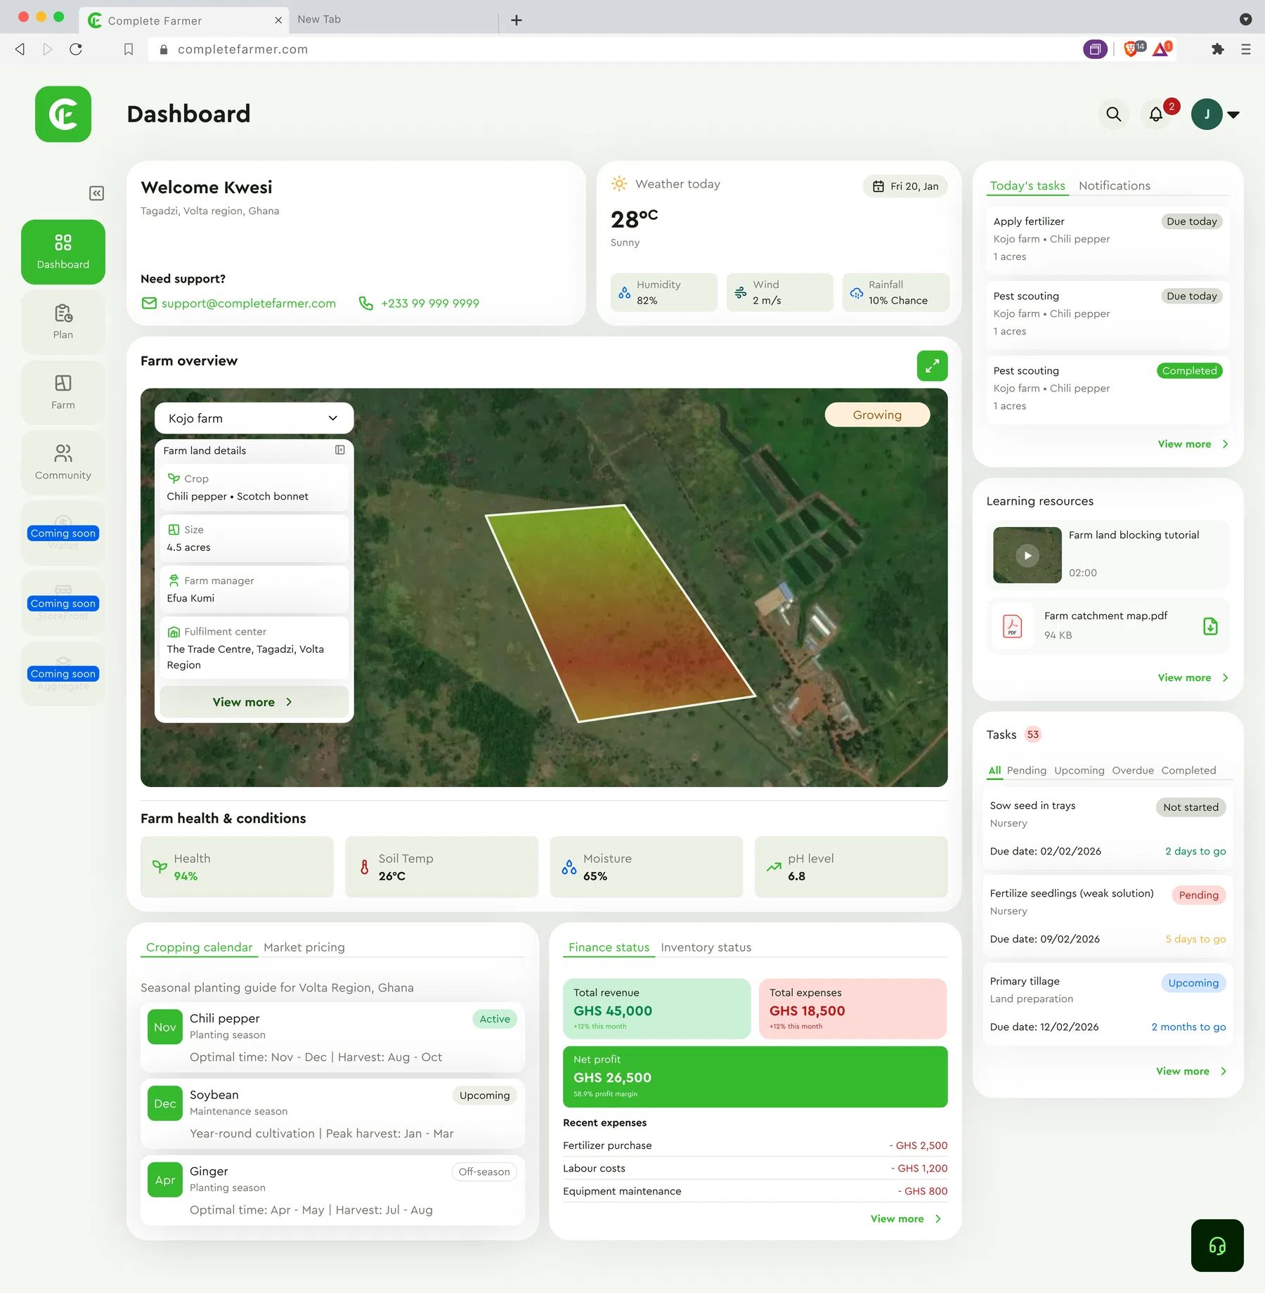Collapse the Farm land details panel icon
The image size is (1265, 1293).
coord(340,450)
